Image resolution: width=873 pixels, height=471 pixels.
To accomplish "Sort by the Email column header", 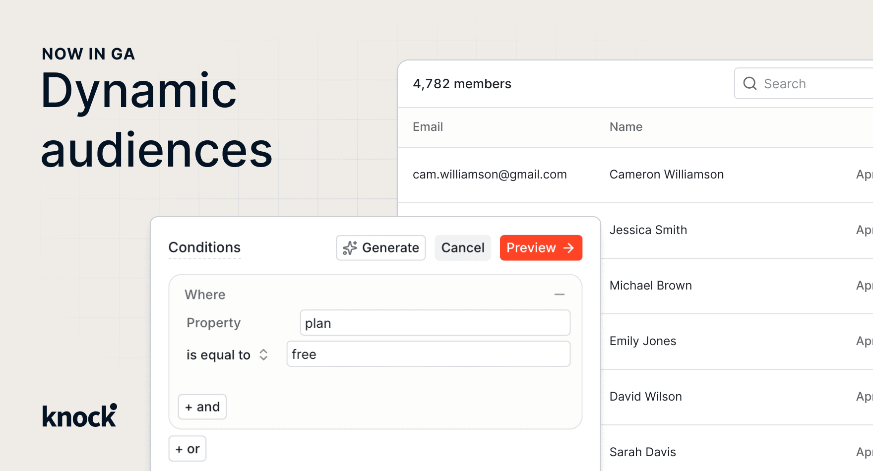I will tap(428, 127).
